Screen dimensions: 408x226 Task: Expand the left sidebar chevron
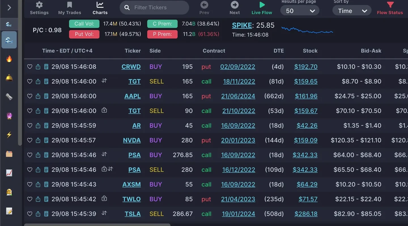click(9, 8)
